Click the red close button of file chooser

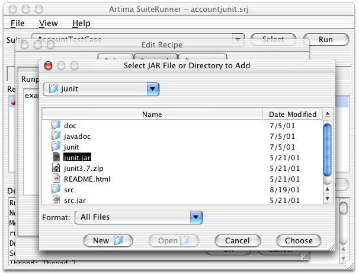49,66
